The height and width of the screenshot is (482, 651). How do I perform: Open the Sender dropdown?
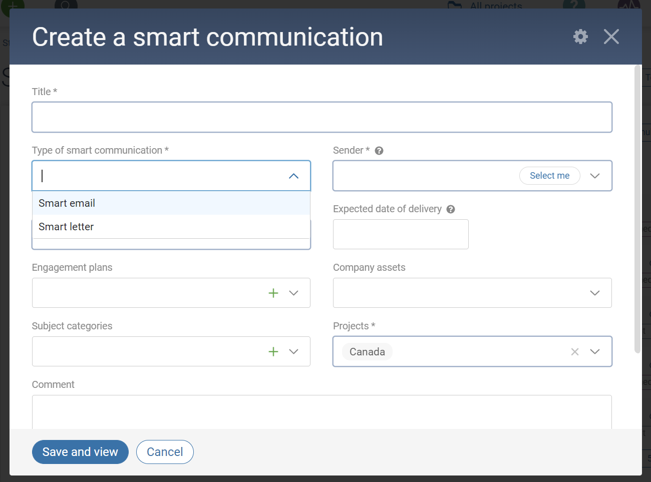[x=595, y=176]
